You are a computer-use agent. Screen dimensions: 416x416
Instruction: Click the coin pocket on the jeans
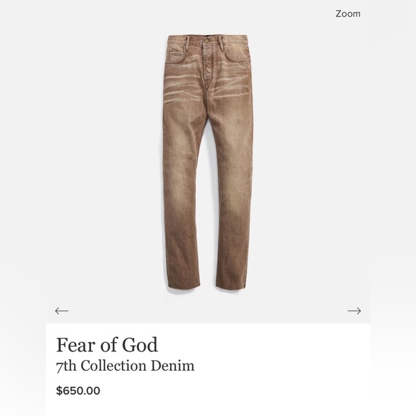point(177,57)
